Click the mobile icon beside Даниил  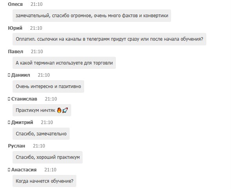[9, 75]
